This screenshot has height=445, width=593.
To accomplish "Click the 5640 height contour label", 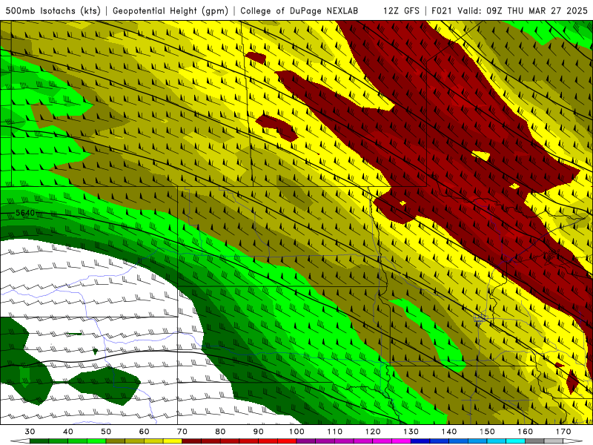I will 25,213.
